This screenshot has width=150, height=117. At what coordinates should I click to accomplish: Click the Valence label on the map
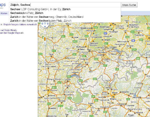(x=52, y=108)
